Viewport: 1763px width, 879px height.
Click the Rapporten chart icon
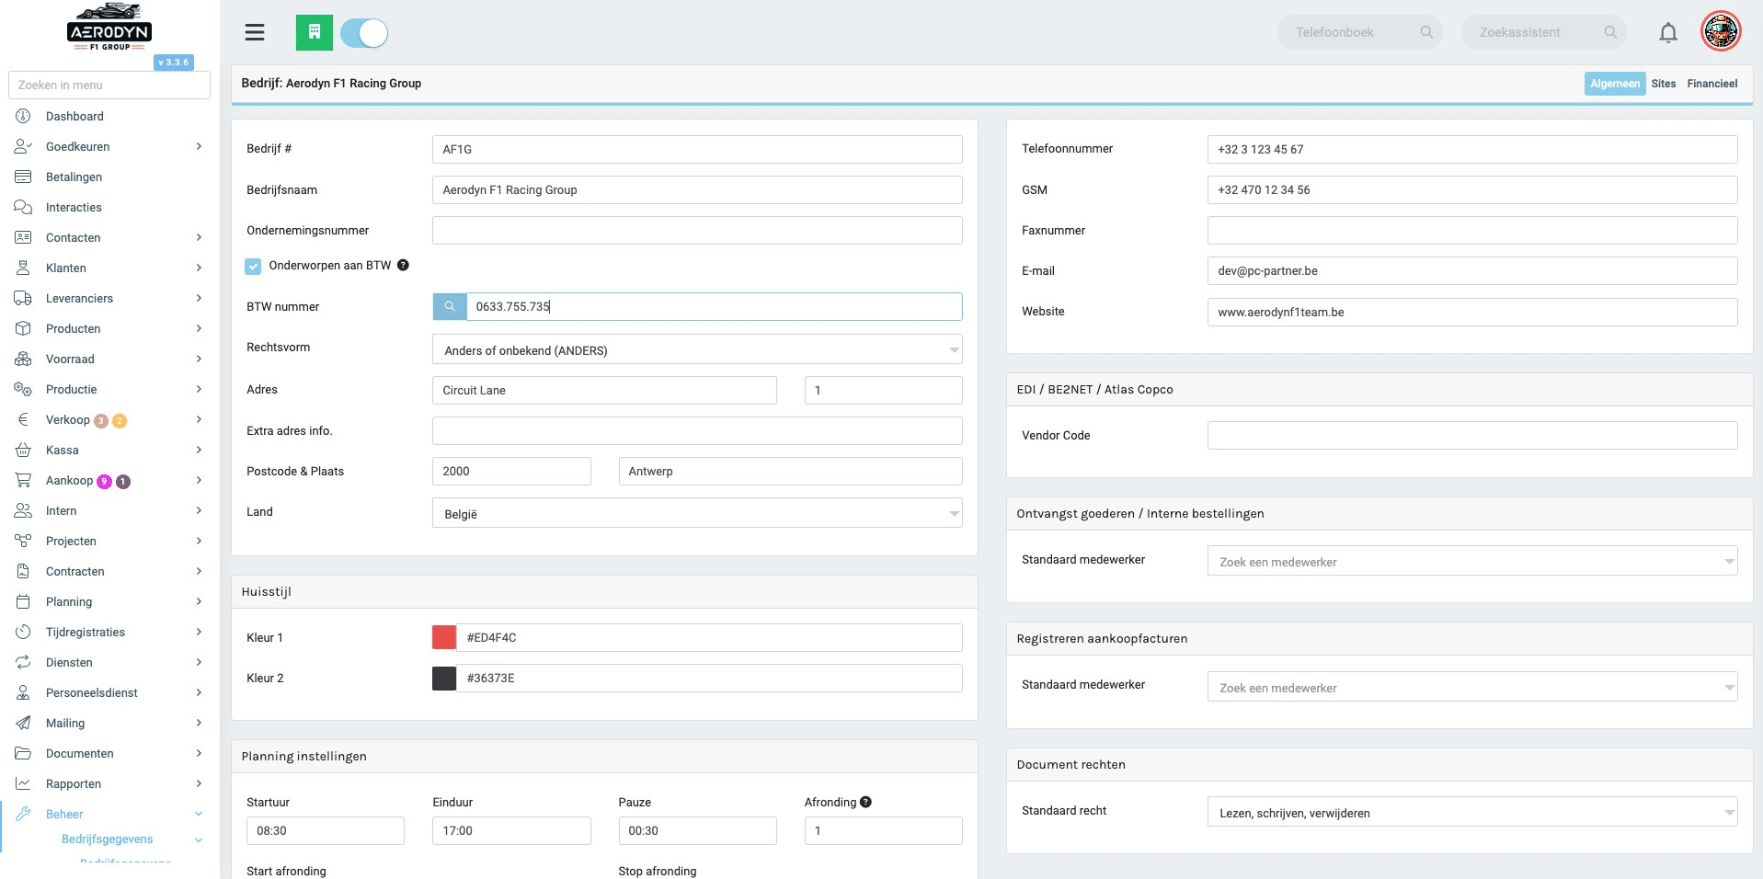point(23,783)
